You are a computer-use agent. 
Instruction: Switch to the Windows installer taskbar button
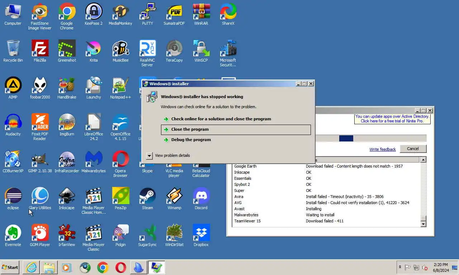coord(157,267)
